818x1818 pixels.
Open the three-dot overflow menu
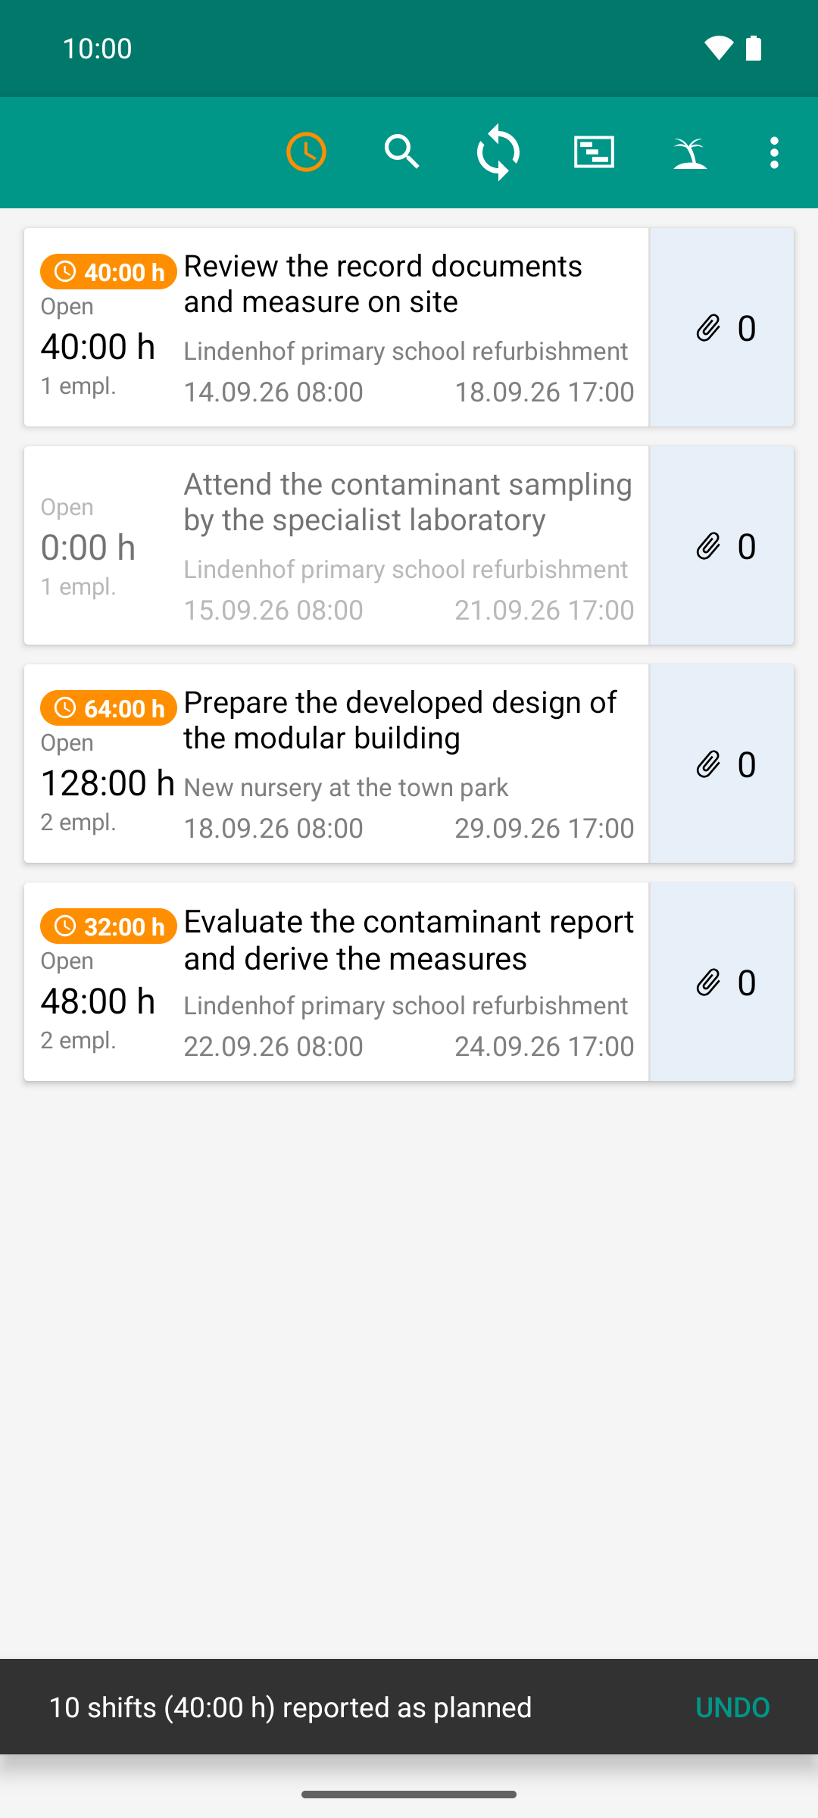click(x=774, y=152)
